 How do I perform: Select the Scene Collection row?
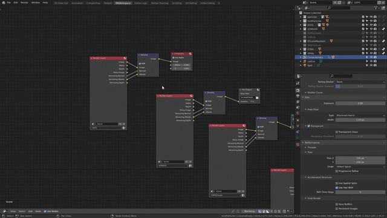(x=312, y=13)
